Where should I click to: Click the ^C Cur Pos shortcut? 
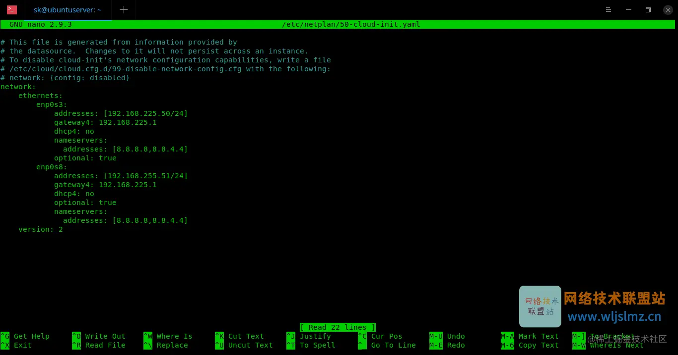[x=380, y=336]
